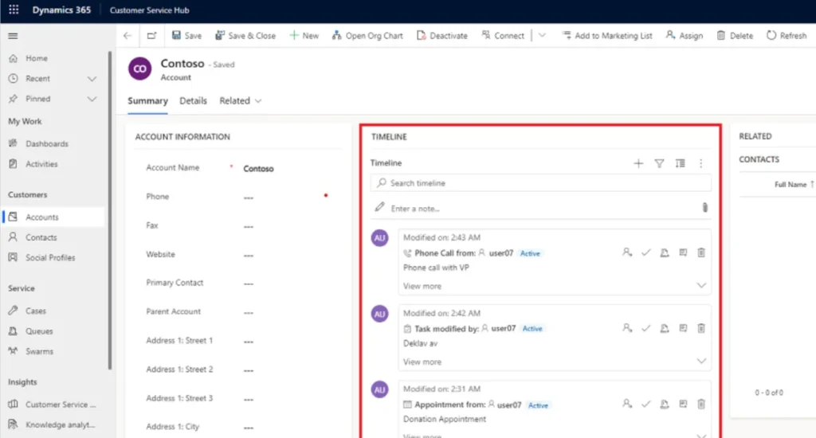Screen dimensions: 816x438
Task: Open the Connect split-button dropdown arrow
Action: [x=542, y=35]
